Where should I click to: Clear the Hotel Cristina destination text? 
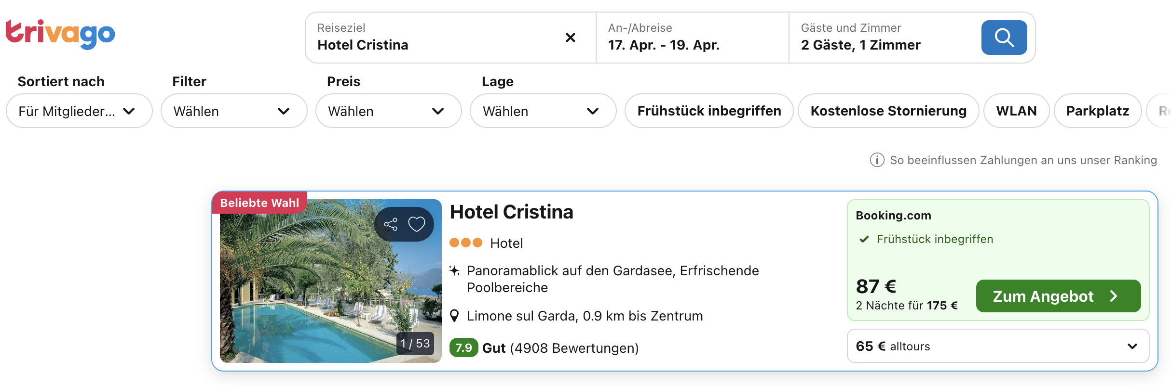click(570, 38)
